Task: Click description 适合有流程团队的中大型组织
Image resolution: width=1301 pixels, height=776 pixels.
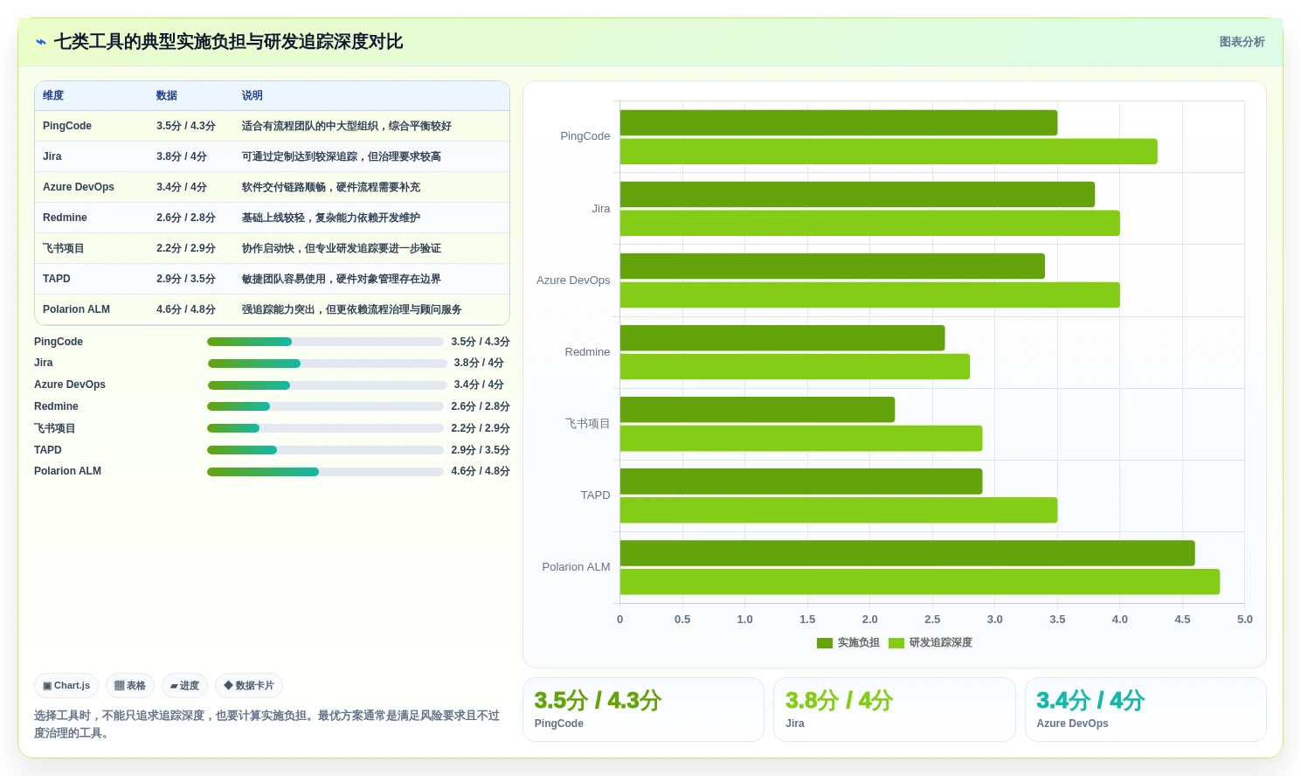Action: click(347, 126)
